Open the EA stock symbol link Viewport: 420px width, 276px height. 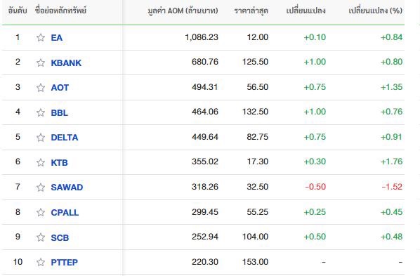point(57,37)
